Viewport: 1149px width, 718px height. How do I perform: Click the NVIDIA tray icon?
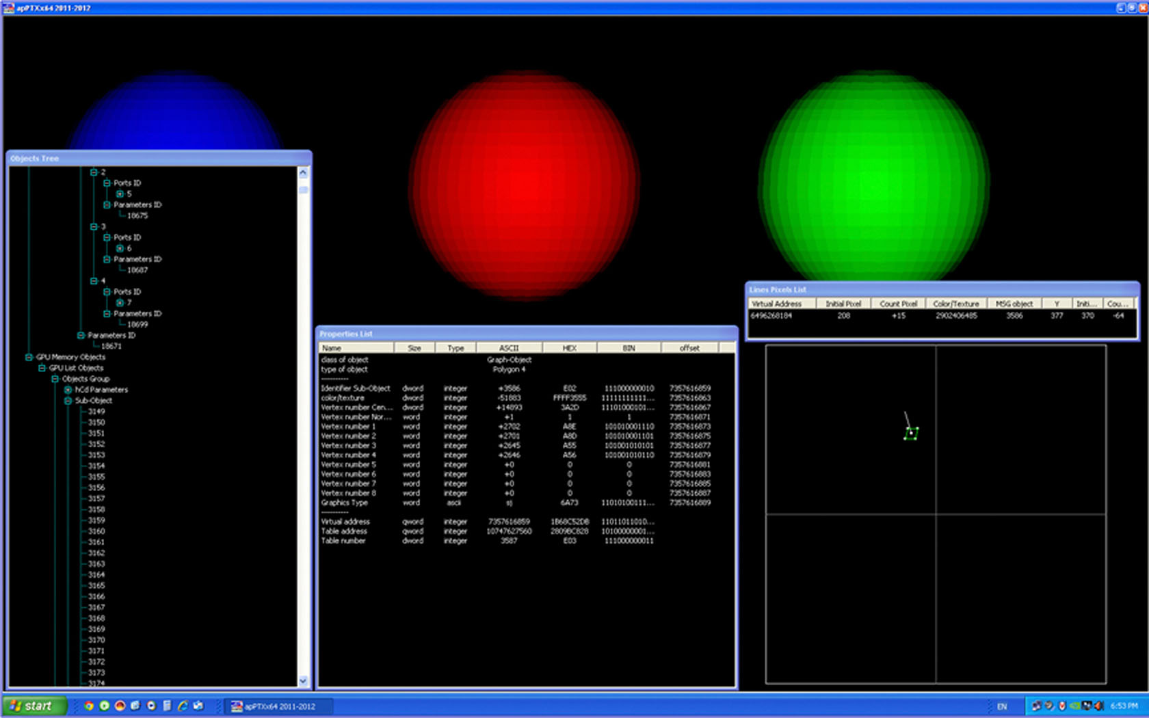(1075, 706)
